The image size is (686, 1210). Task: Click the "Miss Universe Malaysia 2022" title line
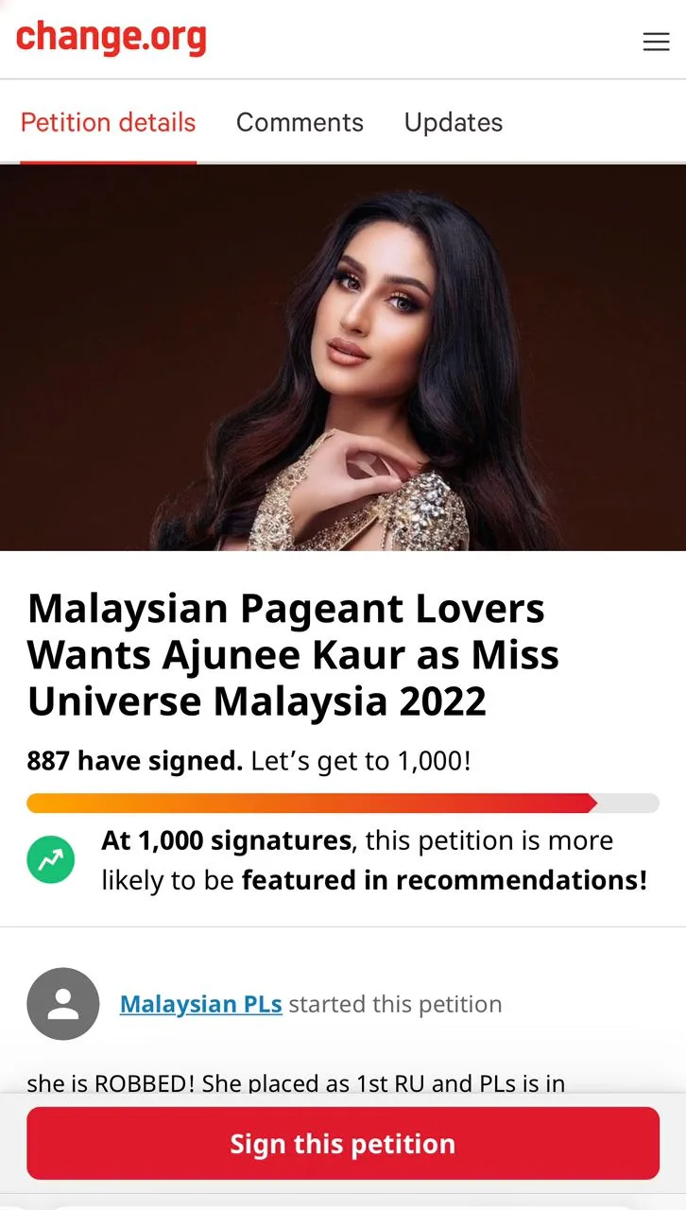(x=257, y=701)
